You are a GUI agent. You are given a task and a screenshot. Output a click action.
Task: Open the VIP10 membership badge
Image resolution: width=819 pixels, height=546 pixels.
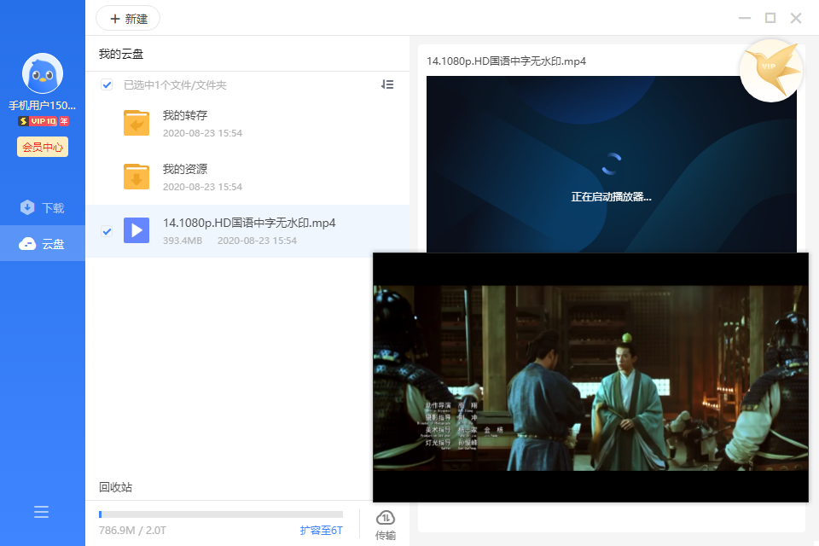(x=44, y=121)
